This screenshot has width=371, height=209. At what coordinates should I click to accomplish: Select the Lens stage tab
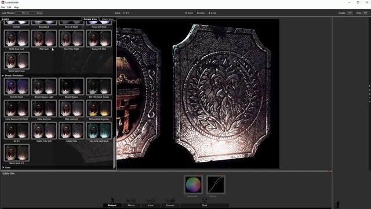click(151, 205)
